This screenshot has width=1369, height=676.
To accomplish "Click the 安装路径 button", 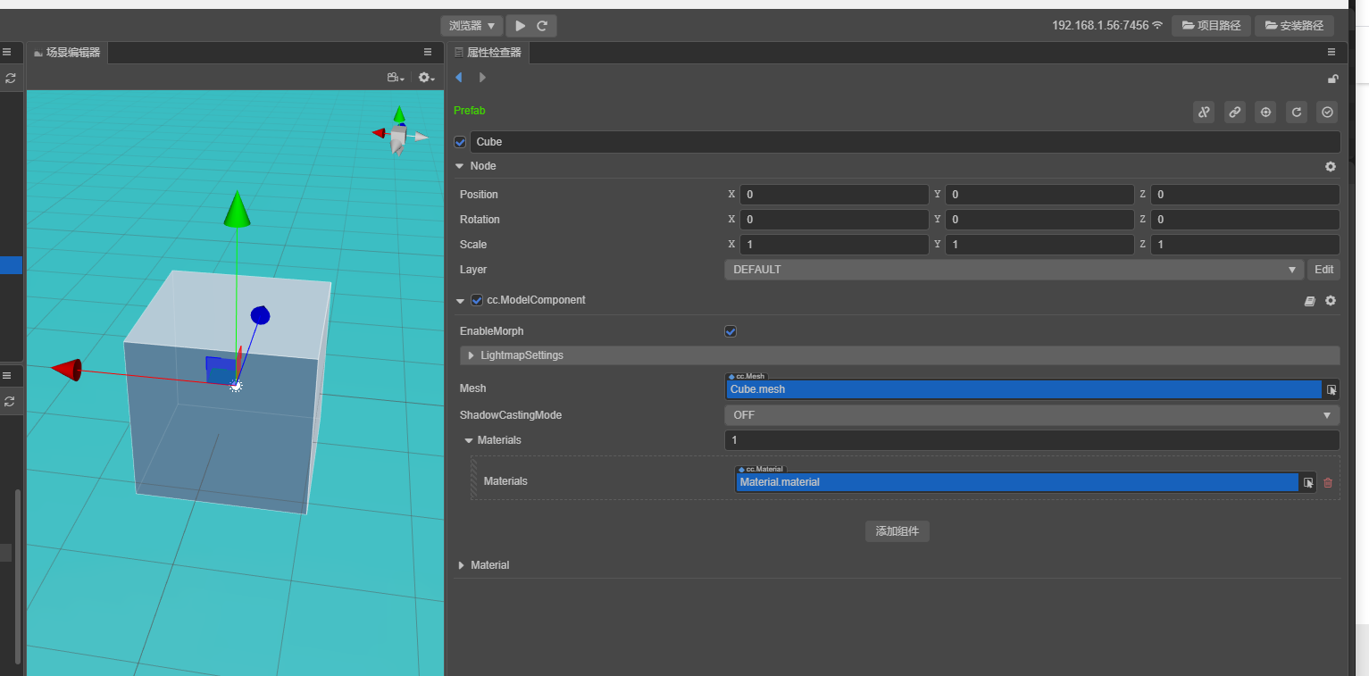I will point(1294,26).
